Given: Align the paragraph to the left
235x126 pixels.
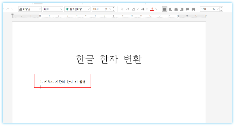Looking at the screenshot, I should coord(170,9).
